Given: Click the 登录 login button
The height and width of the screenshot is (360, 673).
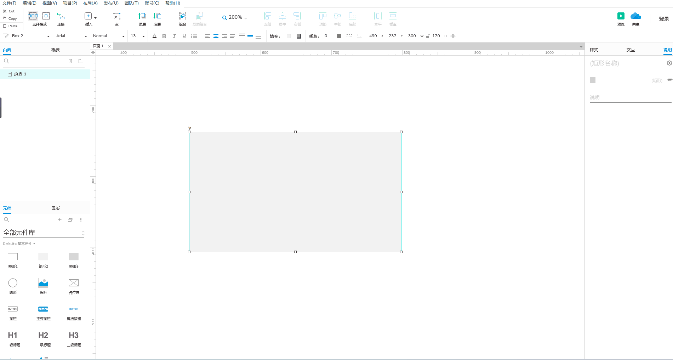Looking at the screenshot, I should 664,19.
